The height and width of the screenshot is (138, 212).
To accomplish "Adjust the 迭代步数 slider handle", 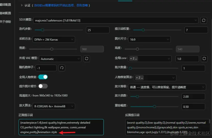I will (43, 30).
